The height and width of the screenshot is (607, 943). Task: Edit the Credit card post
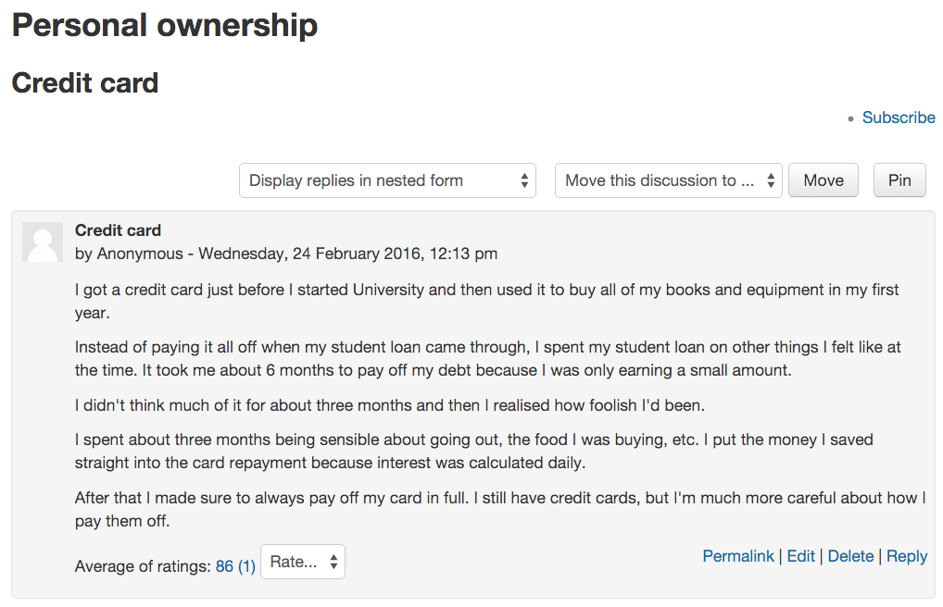[x=800, y=556]
